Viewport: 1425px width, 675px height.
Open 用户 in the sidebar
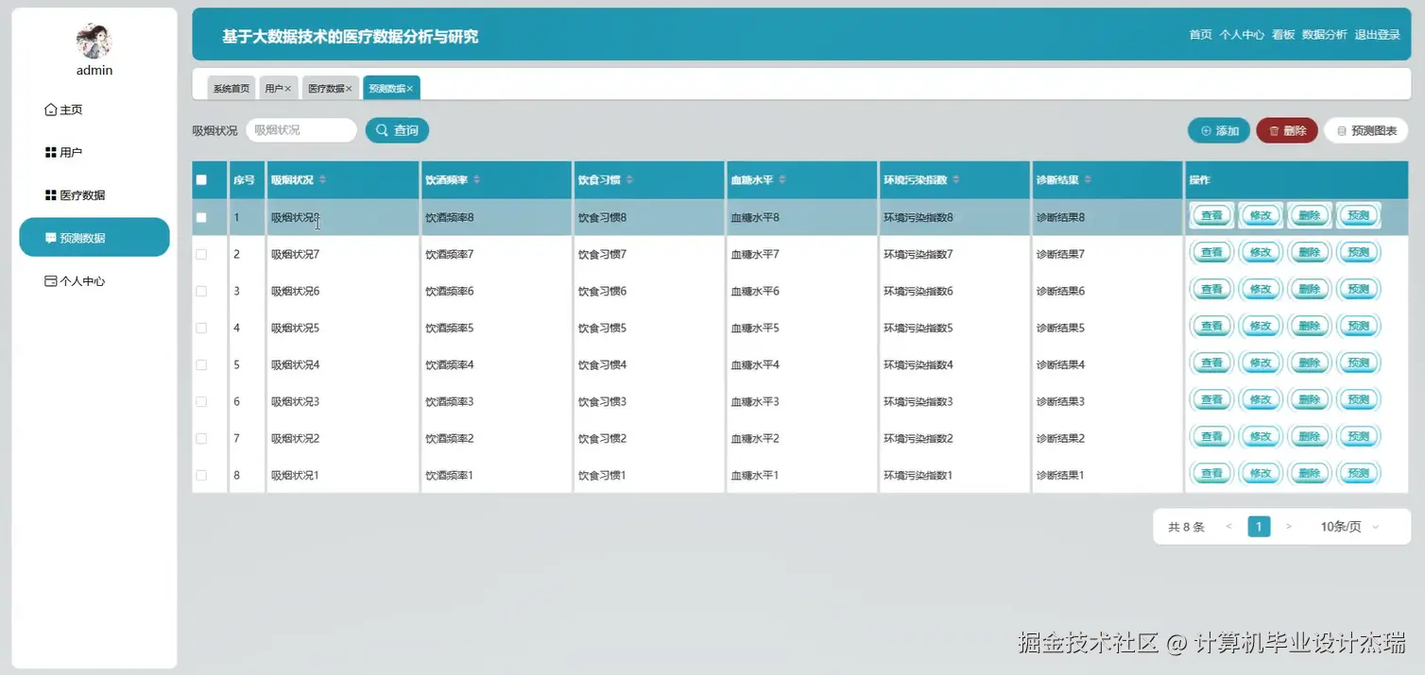[x=64, y=153]
